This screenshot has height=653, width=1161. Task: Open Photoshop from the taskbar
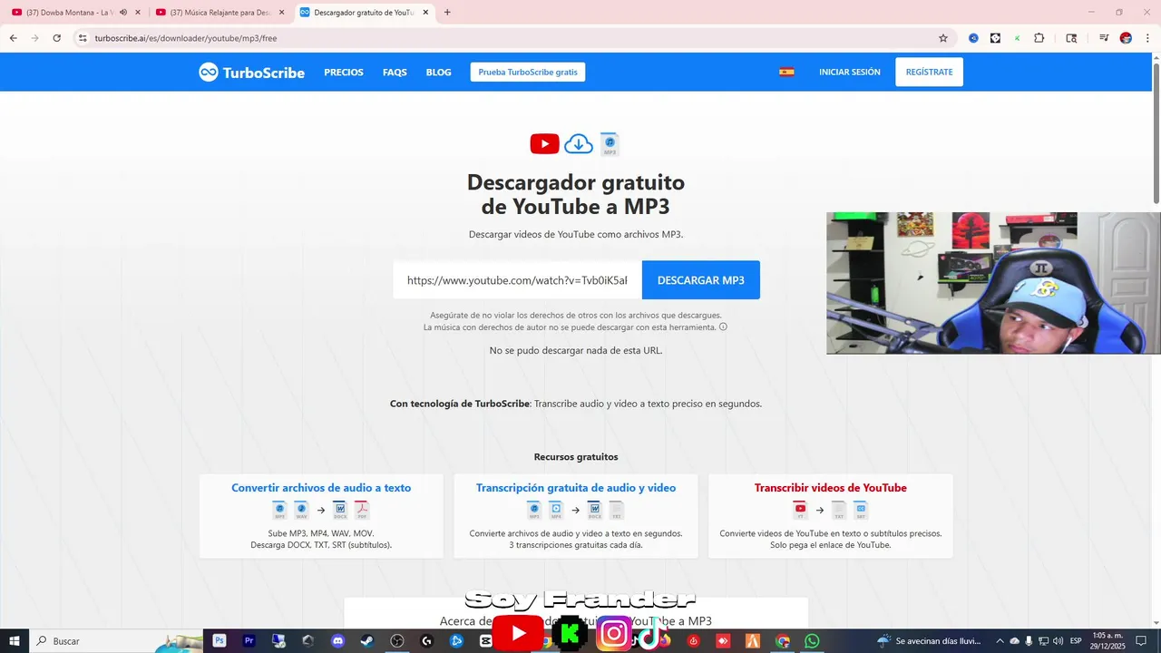(x=220, y=640)
